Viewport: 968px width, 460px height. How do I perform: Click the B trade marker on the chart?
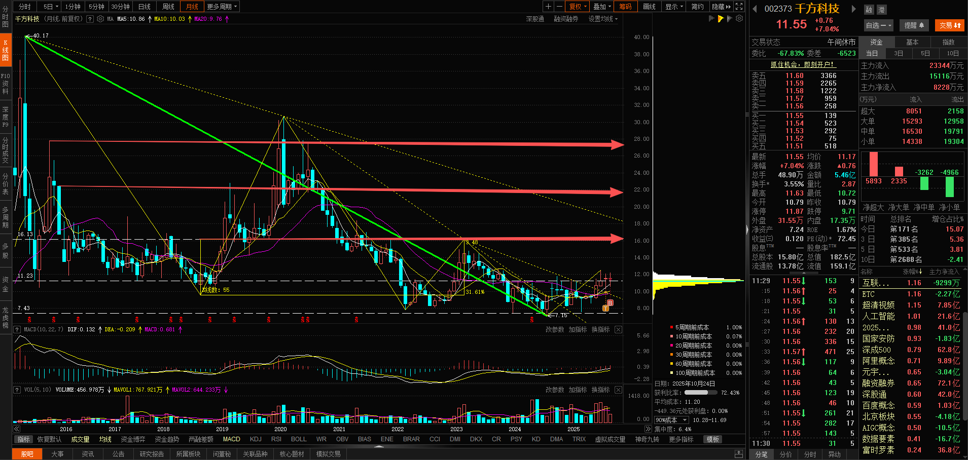coord(610,303)
